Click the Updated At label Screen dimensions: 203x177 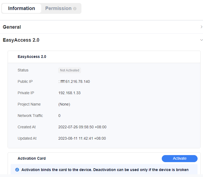tap(27, 138)
